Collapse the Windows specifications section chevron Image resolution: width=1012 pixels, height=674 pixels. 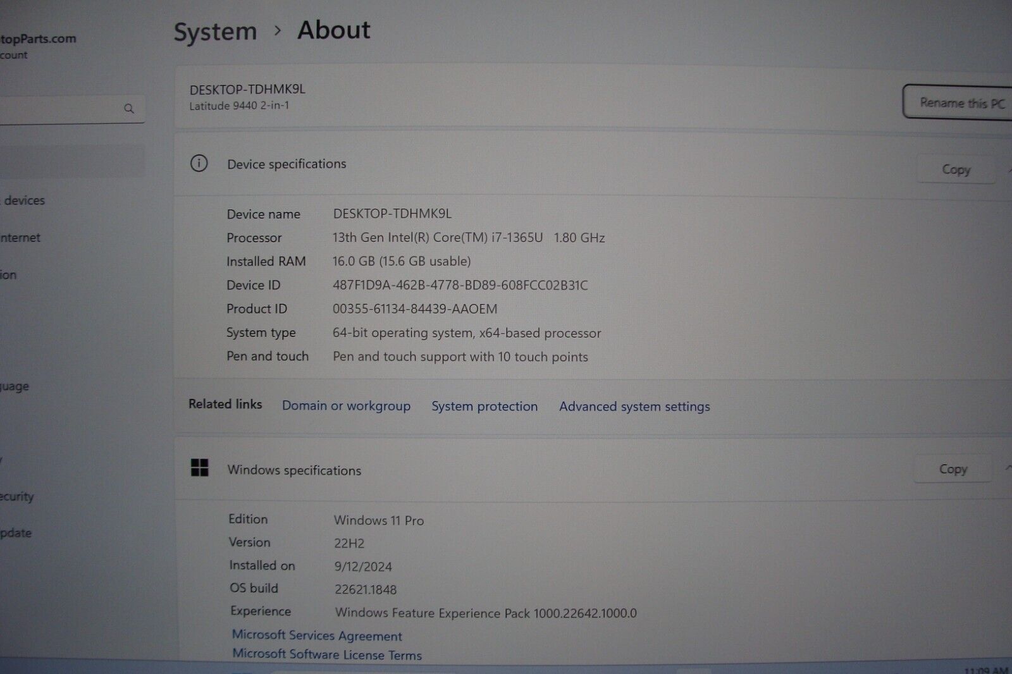[x=1008, y=468]
